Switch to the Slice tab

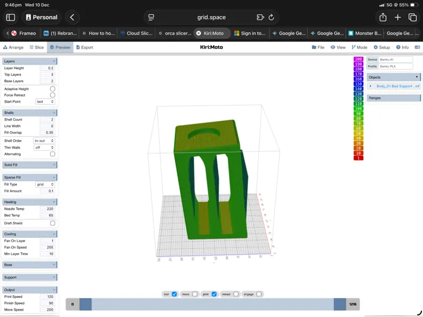point(36,47)
